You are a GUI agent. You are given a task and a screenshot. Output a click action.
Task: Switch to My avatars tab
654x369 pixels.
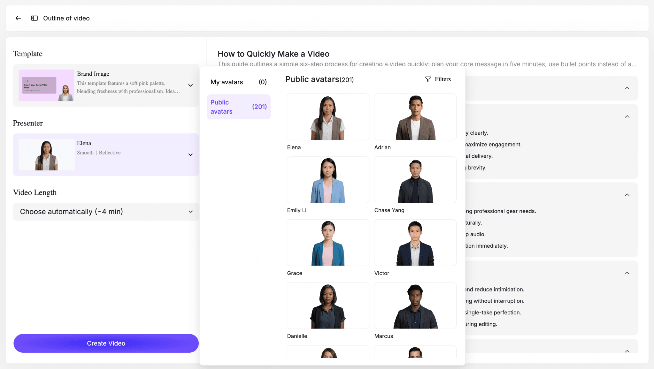click(x=238, y=82)
